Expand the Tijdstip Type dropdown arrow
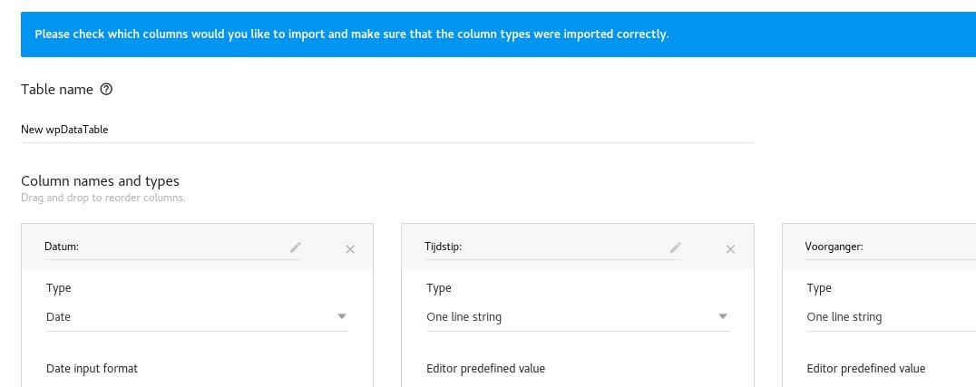The width and height of the screenshot is (976, 387). click(722, 316)
